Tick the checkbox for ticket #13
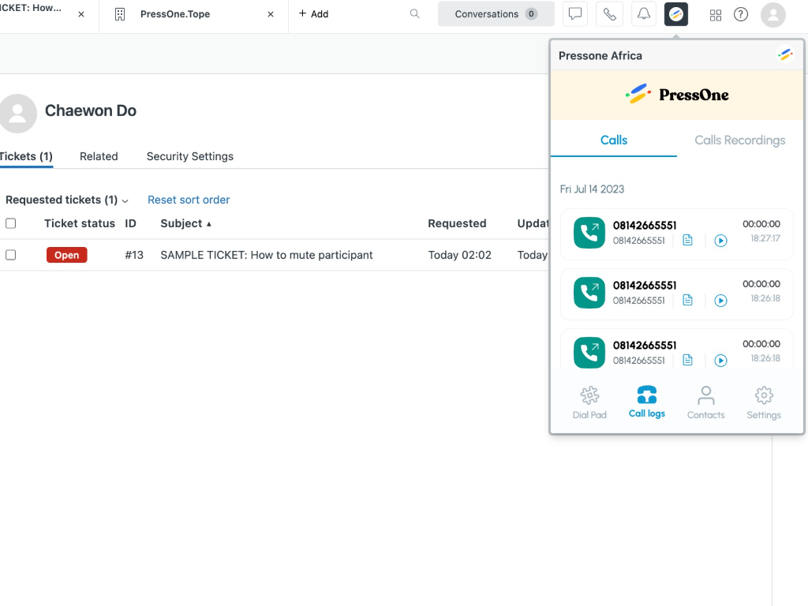The image size is (808, 606). point(11,255)
